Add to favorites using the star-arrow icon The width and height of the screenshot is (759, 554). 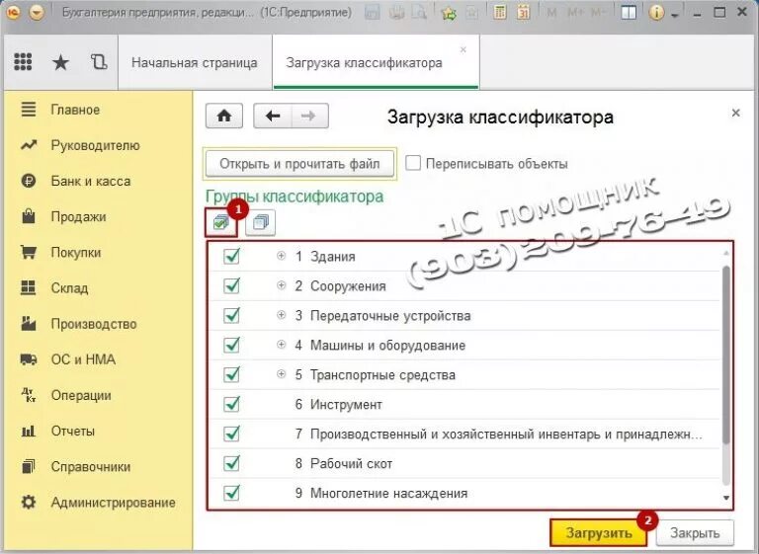point(449,13)
